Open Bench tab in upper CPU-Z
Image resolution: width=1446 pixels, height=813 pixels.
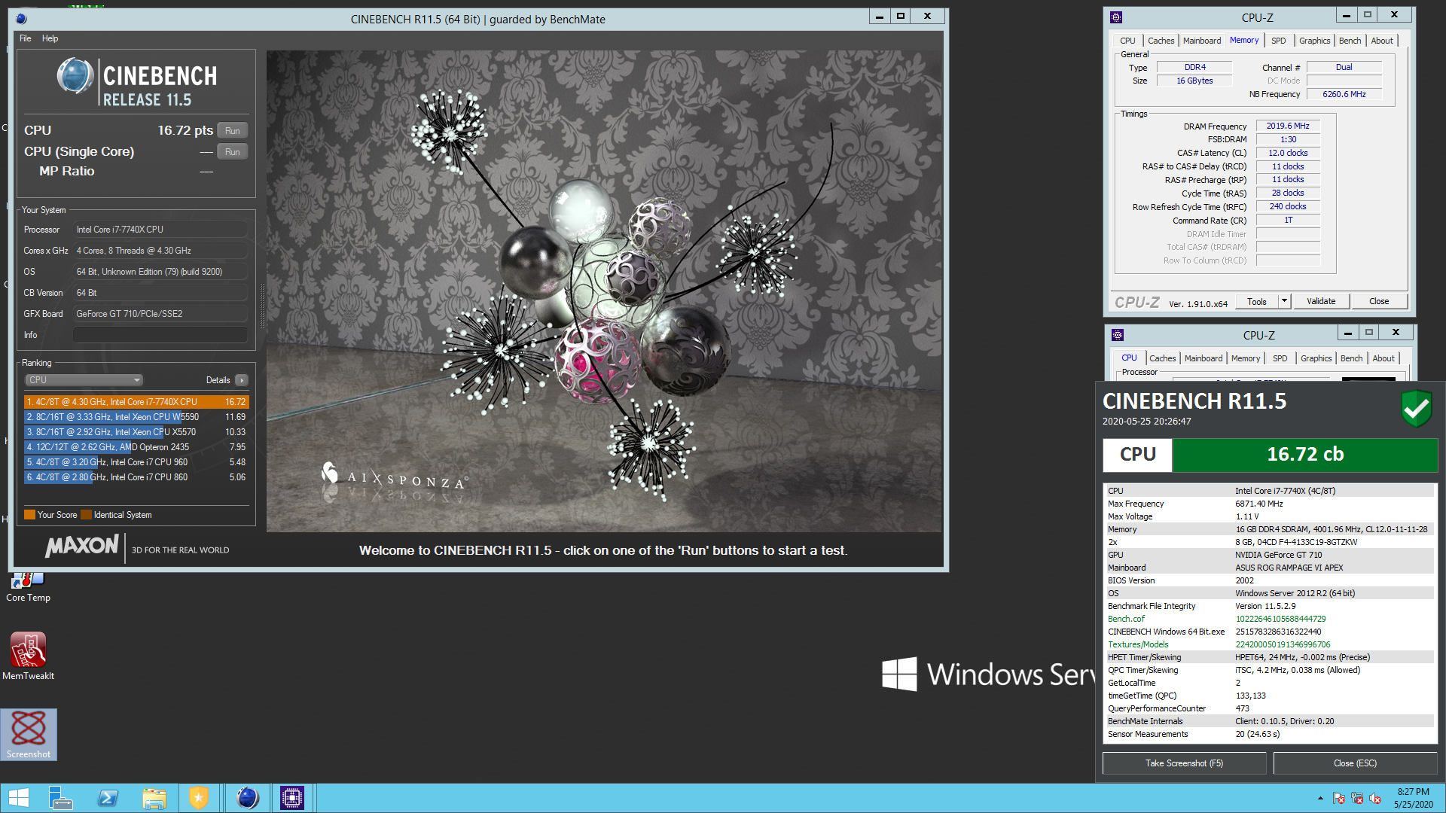[x=1350, y=41]
